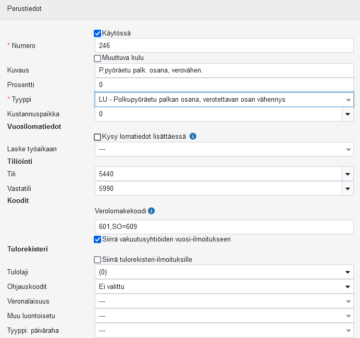
Task: Click info icon next to Kysy lomatiedot lisättäessä
Action: click(193, 137)
